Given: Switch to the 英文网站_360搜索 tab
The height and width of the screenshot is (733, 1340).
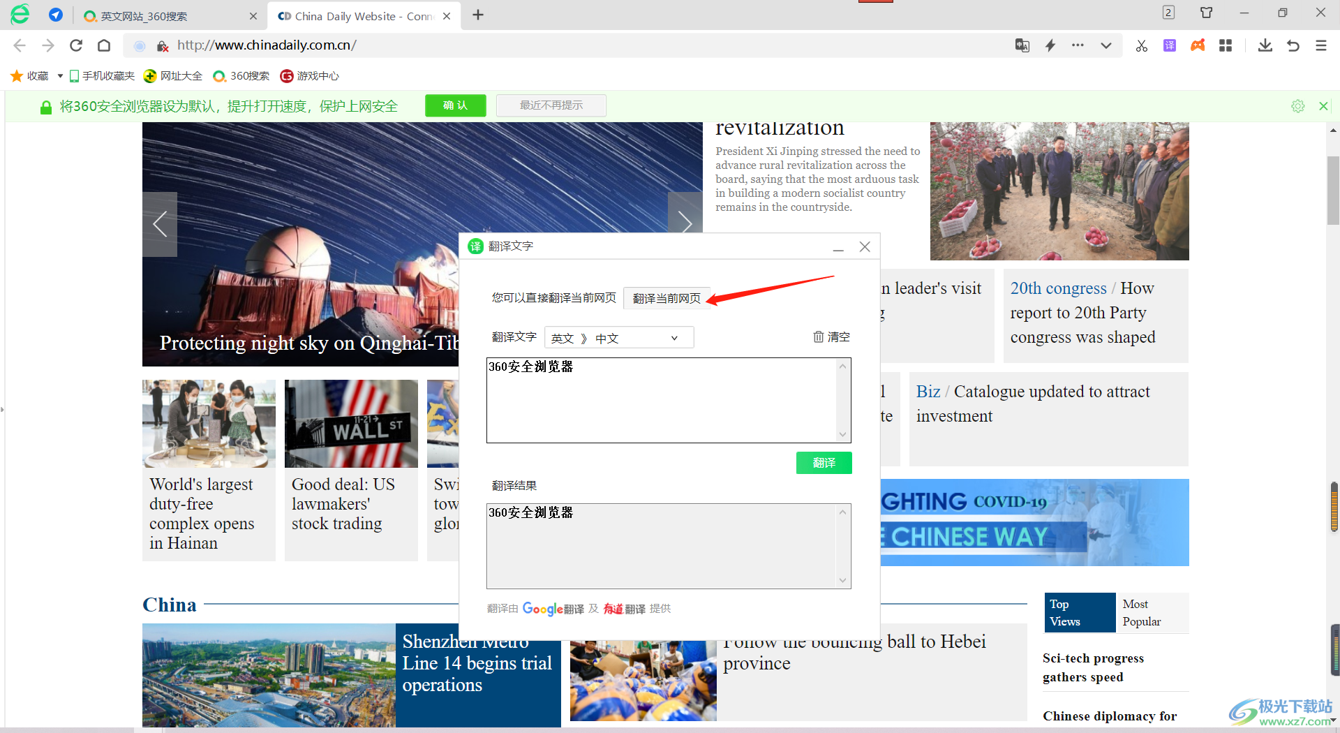Looking at the screenshot, I should pyautogui.click(x=167, y=16).
